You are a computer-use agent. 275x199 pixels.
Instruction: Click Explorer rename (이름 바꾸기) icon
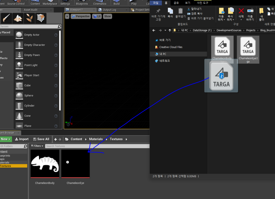(x=250, y=11)
